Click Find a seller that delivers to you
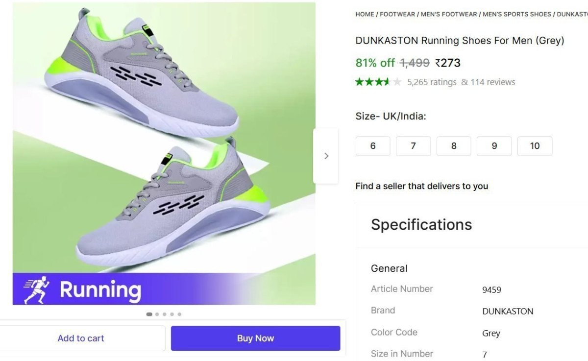This screenshot has width=588, height=361. [422, 186]
